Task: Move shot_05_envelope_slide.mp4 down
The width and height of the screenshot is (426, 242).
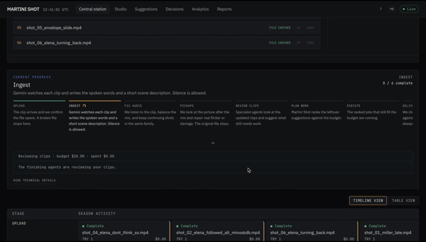Action: [x=310, y=27]
